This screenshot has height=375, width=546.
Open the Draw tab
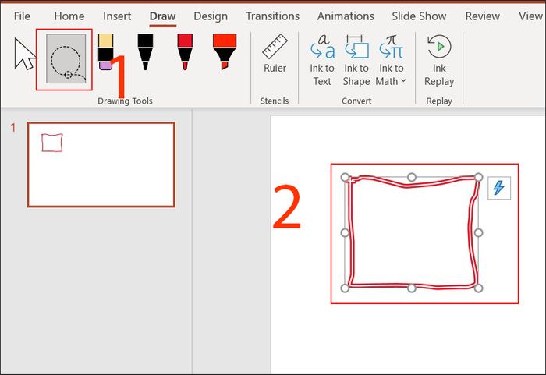pos(162,16)
